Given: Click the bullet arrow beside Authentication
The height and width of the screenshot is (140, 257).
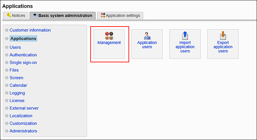Looking at the screenshot, I should coord(7,55).
